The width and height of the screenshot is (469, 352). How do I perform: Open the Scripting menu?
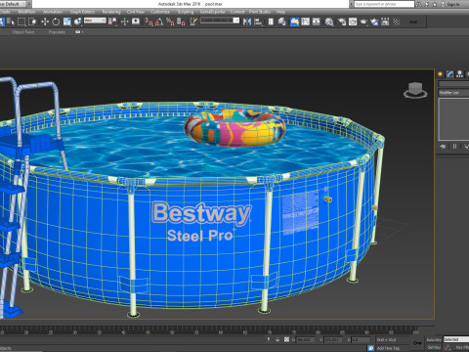[186, 12]
